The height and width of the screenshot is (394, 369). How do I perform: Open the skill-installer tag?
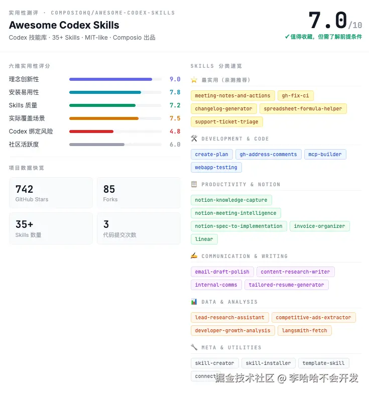coord(268,363)
